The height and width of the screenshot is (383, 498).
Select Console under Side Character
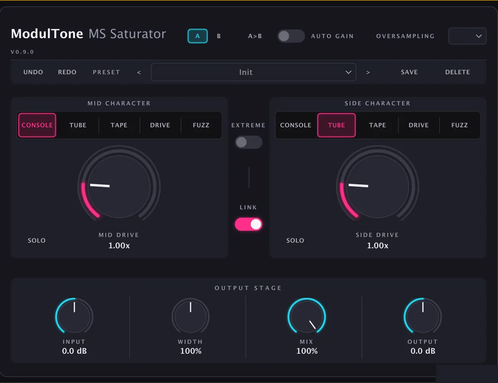coord(295,125)
